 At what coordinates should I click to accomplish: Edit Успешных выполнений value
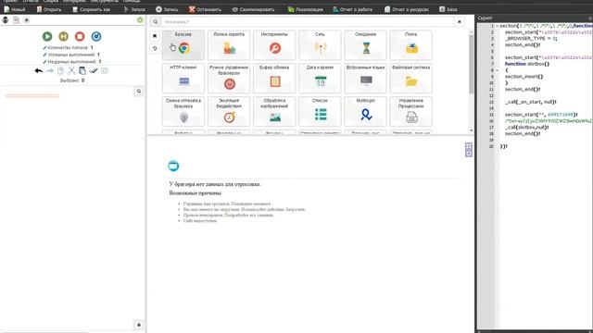coord(71,55)
